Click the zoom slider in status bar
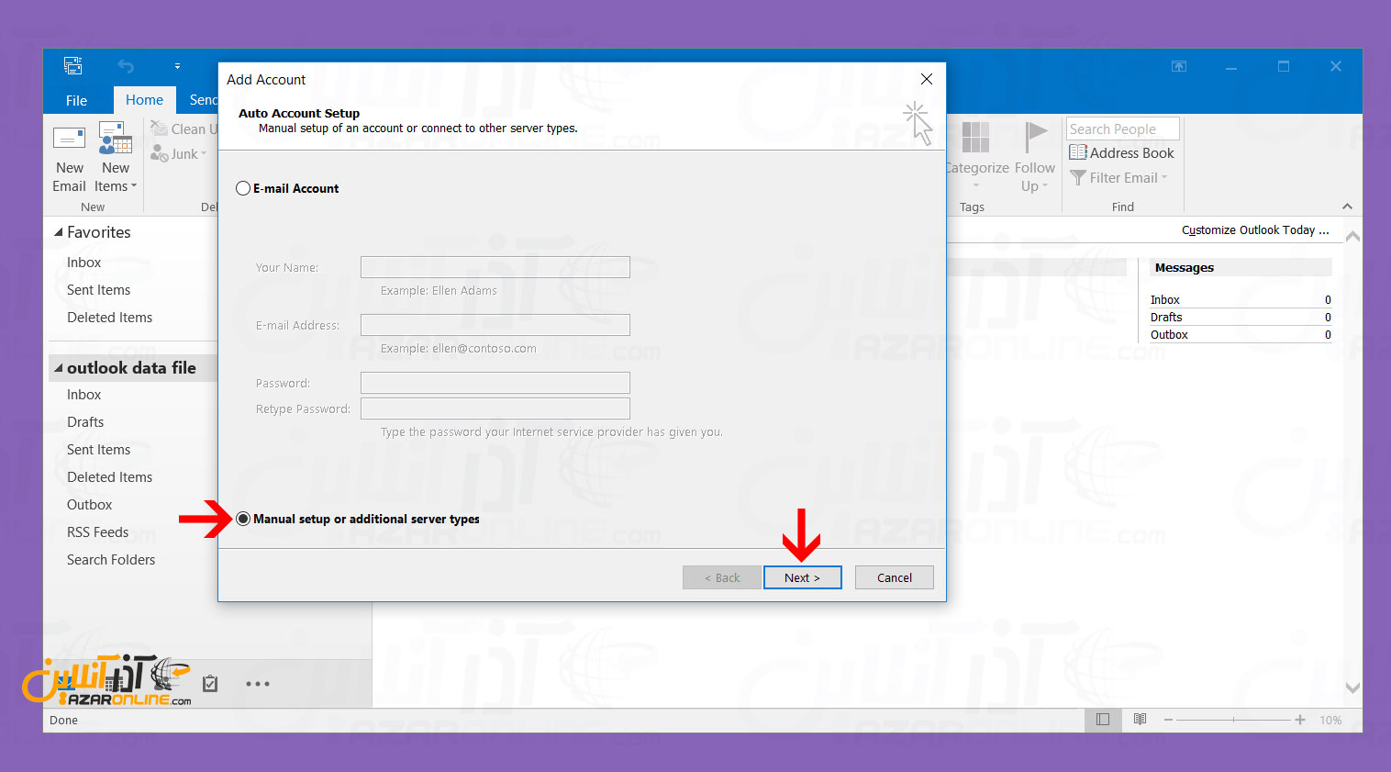This screenshot has height=772, width=1391. 1233,720
